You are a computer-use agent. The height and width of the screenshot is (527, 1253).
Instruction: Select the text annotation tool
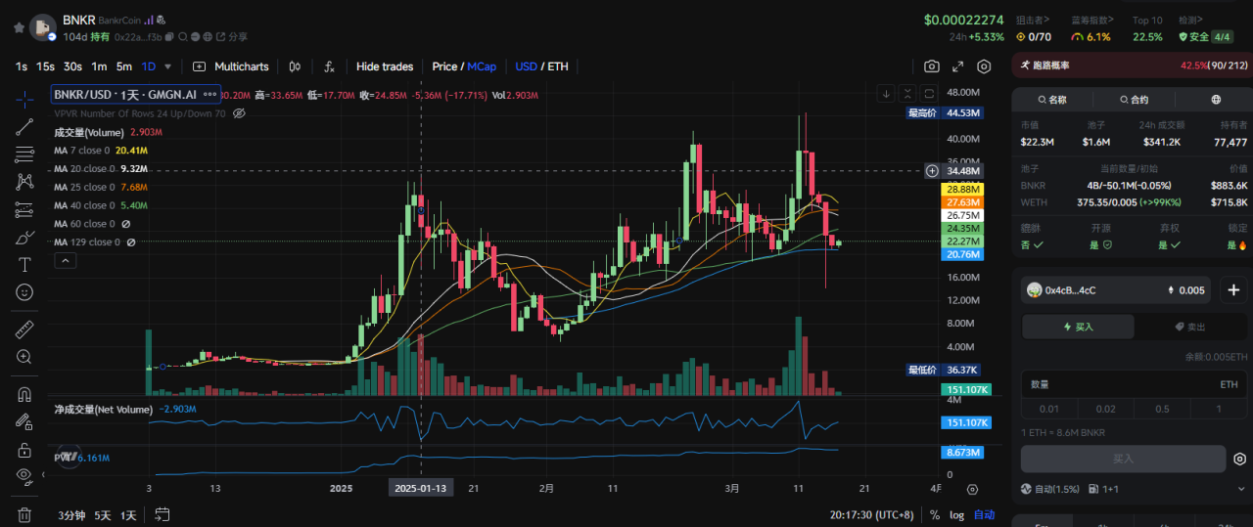click(24, 264)
